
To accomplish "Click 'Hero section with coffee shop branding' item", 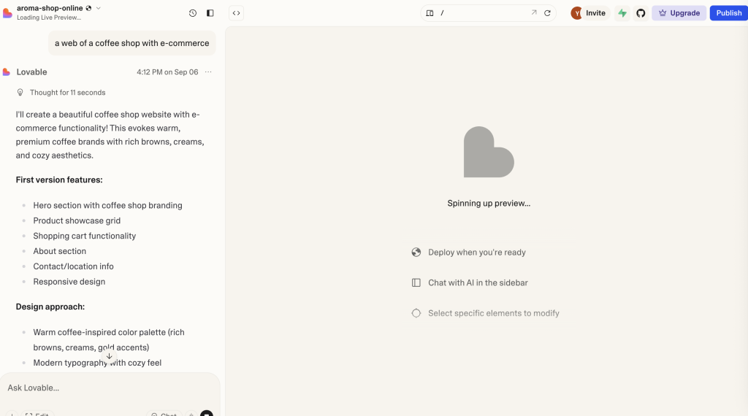I will (108, 205).
